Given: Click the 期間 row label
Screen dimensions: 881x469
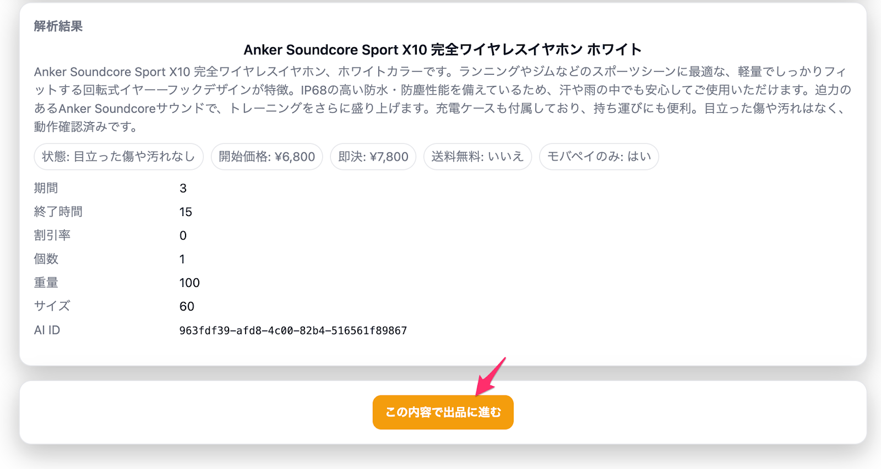Looking at the screenshot, I should pyautogui.click(x=46, y=189).
